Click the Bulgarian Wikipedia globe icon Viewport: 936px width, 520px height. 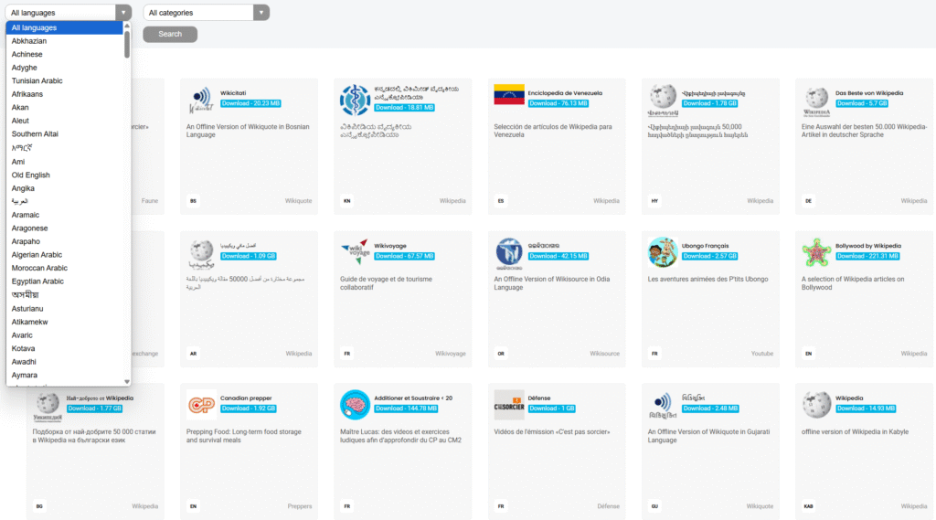48,406
